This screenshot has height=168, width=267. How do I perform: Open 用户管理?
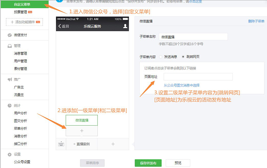click(x=20, y=61)
